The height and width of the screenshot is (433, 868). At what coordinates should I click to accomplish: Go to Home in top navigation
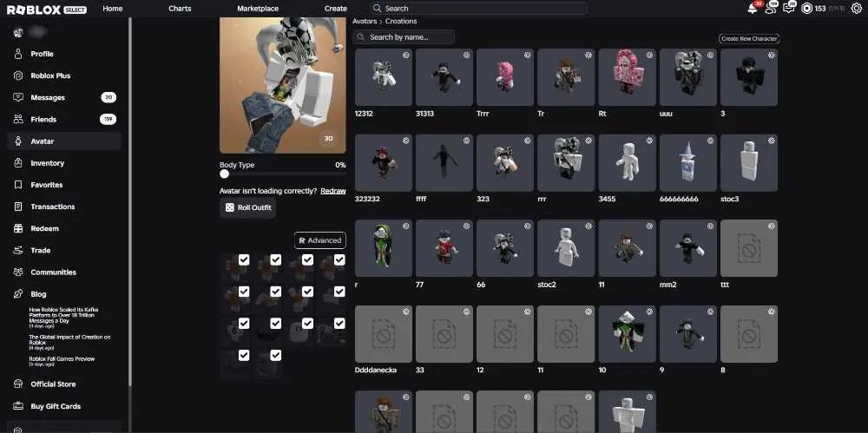pyautogui.click(x=112, y=9)
